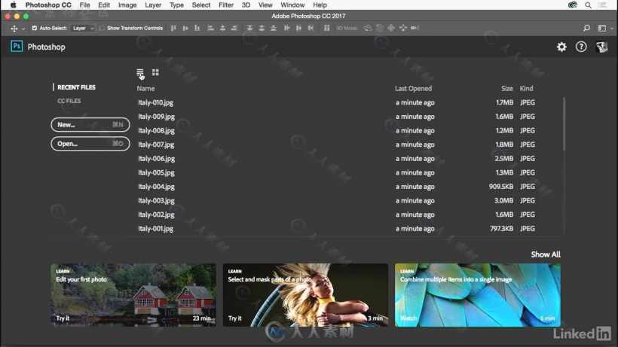Sort by Size column header
Screen dimensions: 618x347
(507, 89)
